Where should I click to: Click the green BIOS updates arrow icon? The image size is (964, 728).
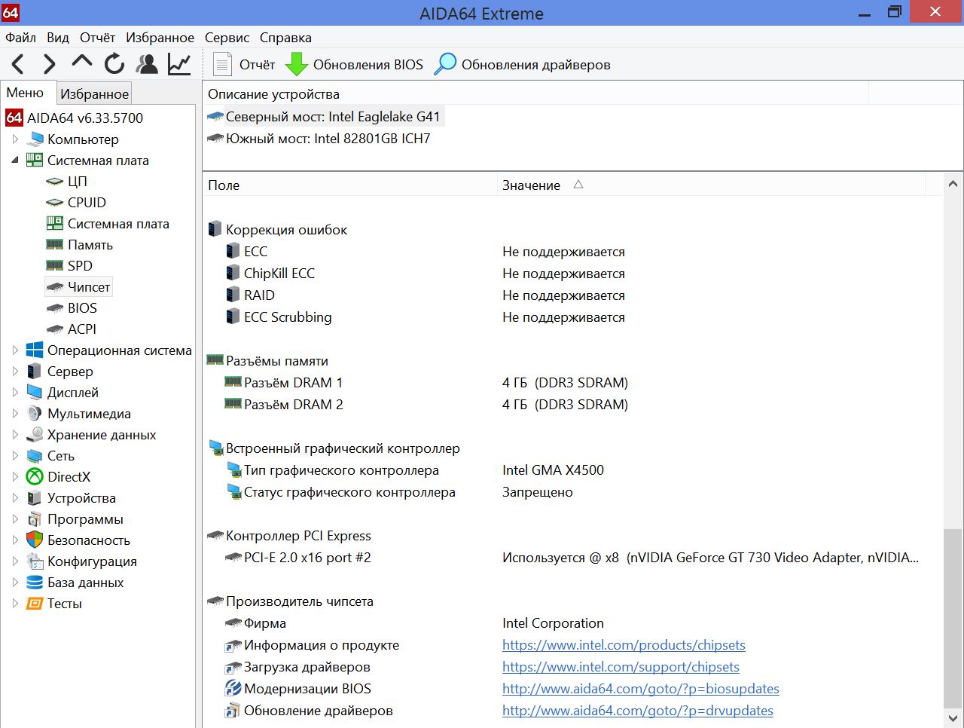pos(297,65)
